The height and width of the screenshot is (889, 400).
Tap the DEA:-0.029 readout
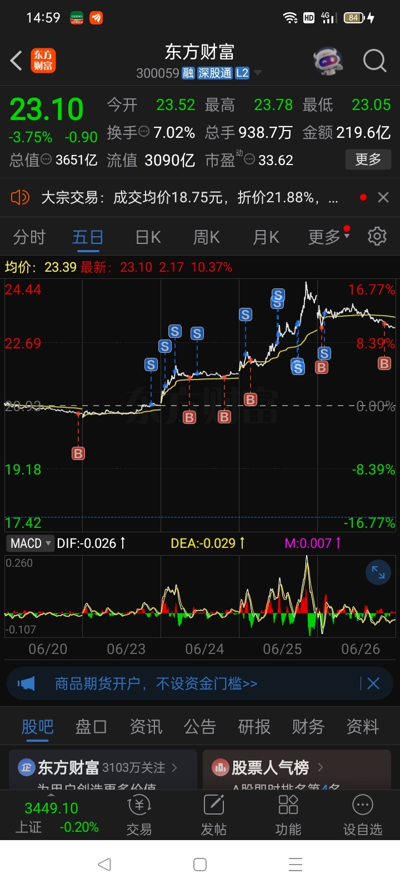pos(208,543)
